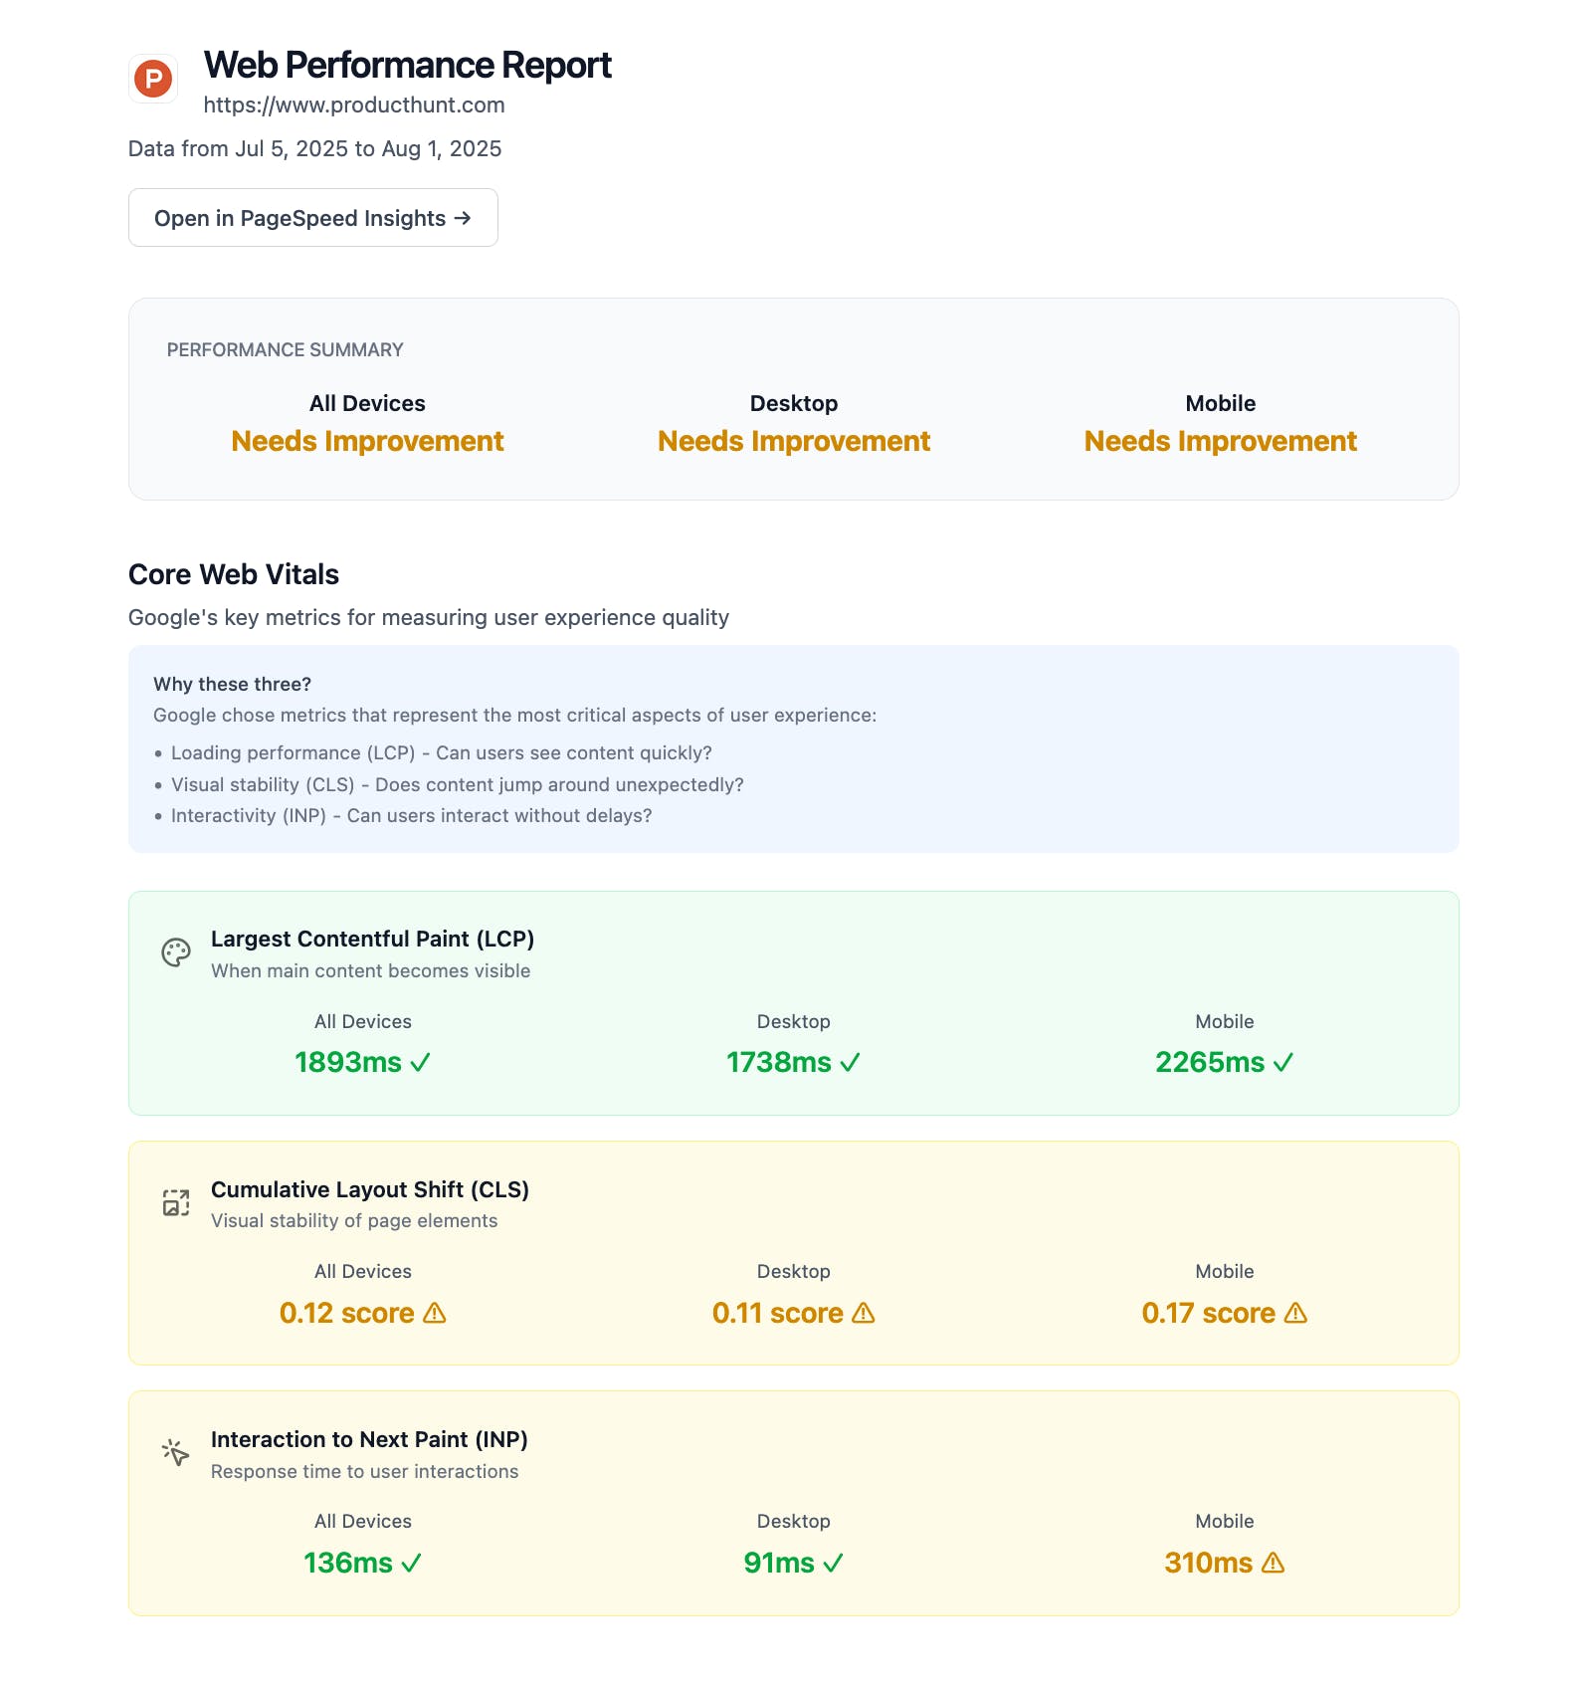Screen dimensions: 1574x1686
Task: Open in PageSpeed Insights button
Action: click(x=312, y=218)
